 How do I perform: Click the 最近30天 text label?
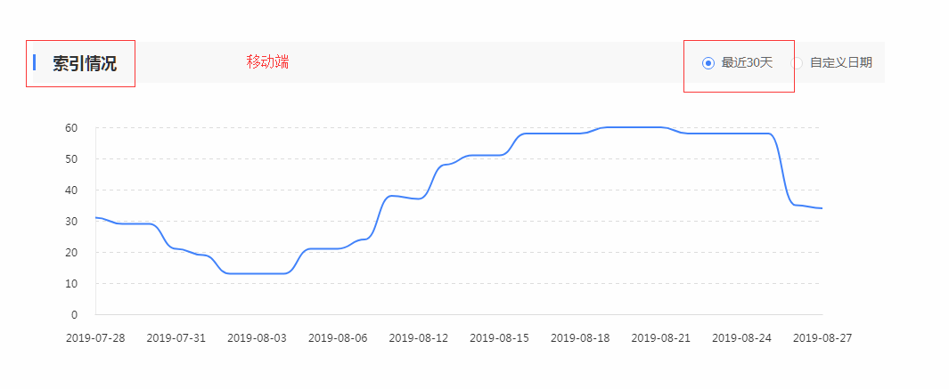[x=747, y=63]
